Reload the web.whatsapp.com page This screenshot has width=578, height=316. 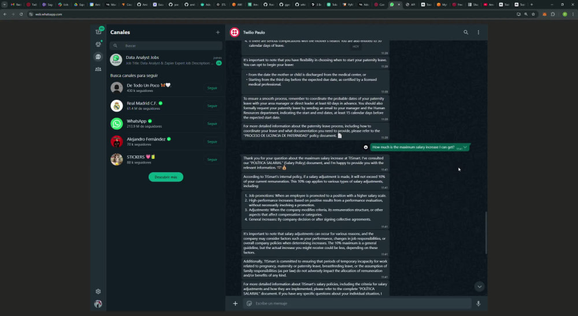point(21,14)
